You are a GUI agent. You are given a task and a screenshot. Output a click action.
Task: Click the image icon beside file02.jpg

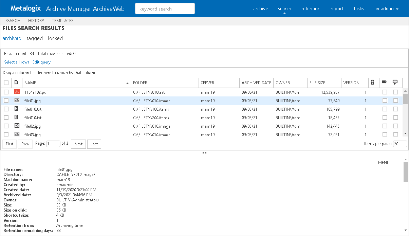17,126
